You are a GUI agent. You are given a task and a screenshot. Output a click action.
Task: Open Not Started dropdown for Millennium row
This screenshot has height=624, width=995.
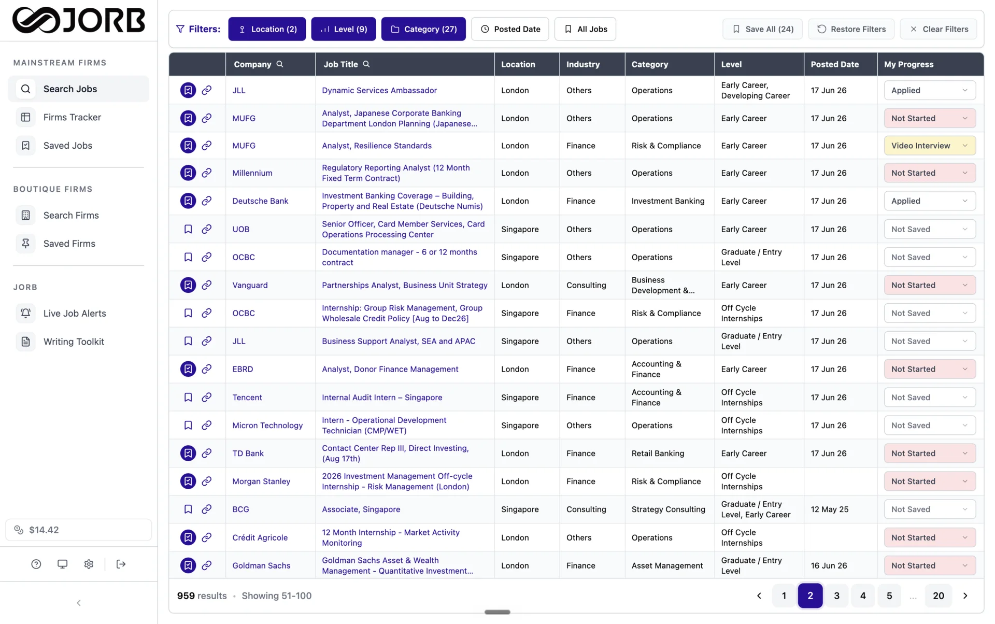(930, 173)
